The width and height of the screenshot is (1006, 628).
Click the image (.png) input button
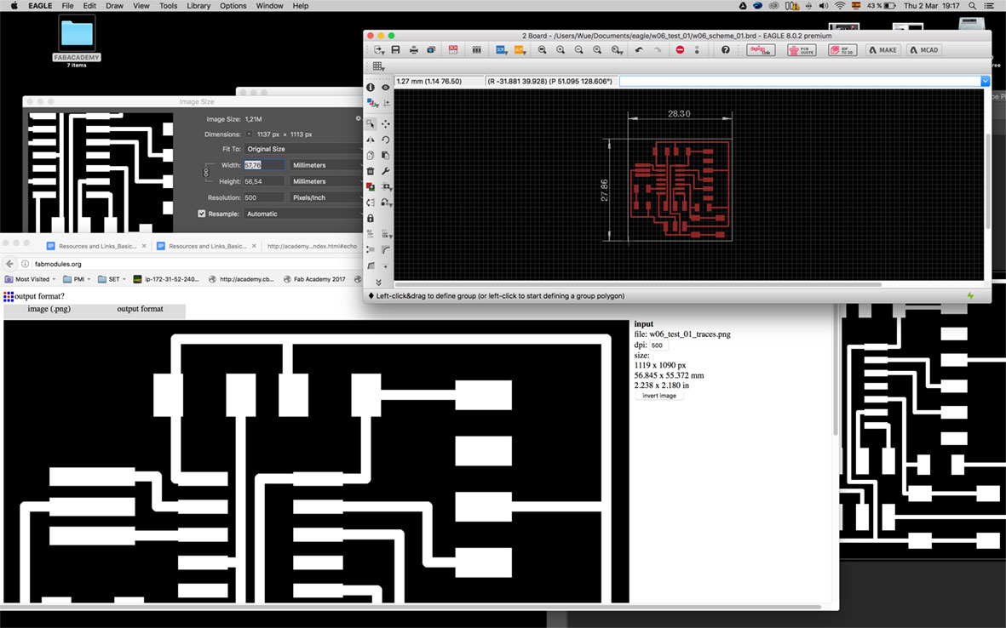coord(49,309)
